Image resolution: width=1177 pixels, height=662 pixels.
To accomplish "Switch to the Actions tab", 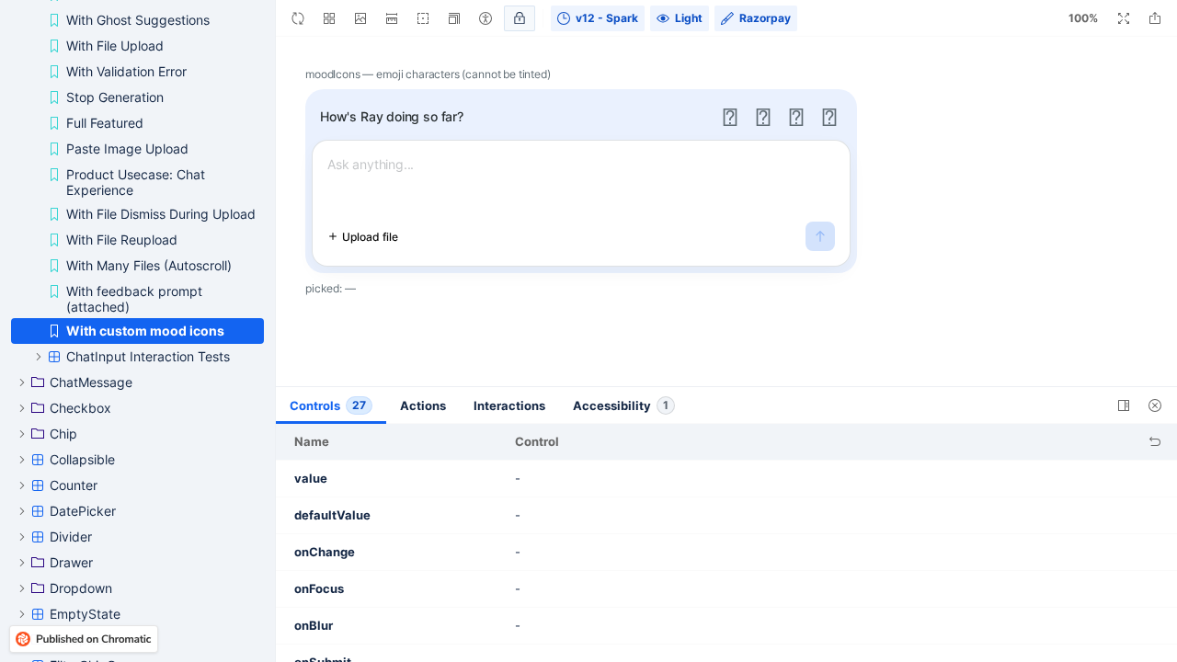I will pos(423,405).
